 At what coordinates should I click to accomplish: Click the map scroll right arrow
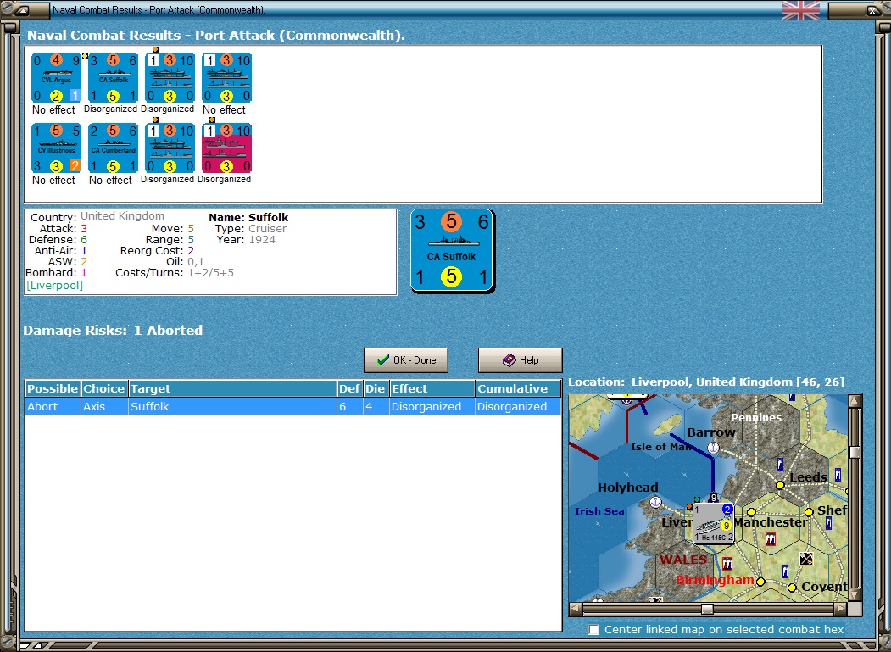(840, 609)
